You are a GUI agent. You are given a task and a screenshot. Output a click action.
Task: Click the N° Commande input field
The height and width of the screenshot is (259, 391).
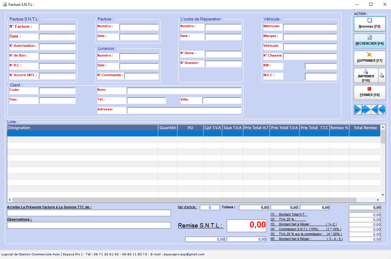point(141,76)
